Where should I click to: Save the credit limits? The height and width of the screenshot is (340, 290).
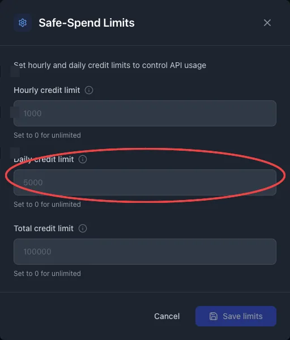click(236, 316)
